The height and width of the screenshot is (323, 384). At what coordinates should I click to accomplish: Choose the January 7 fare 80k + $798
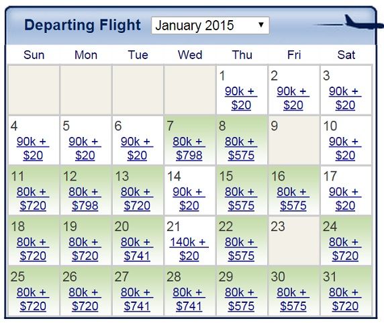click(x=189, y=148)
